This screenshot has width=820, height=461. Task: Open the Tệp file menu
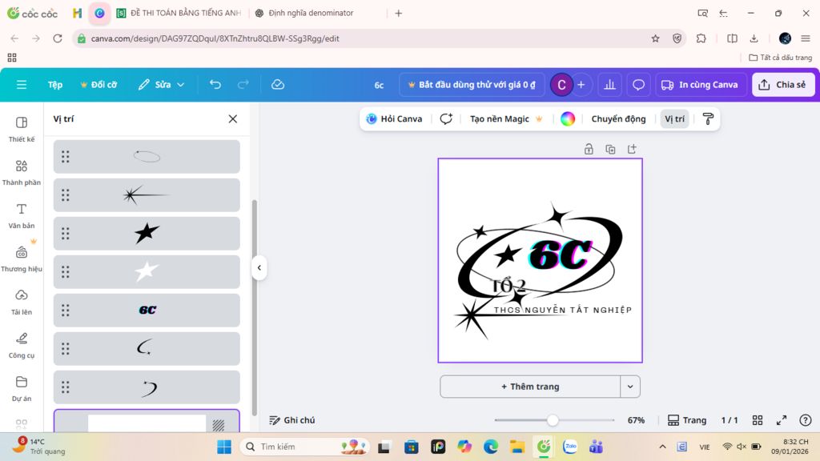55,85
